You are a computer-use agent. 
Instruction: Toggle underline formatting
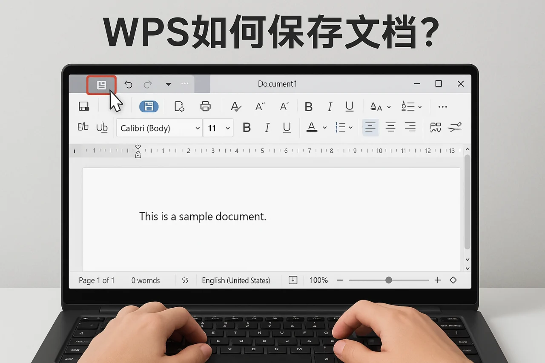pyautogui.click(x=287, y=127)
